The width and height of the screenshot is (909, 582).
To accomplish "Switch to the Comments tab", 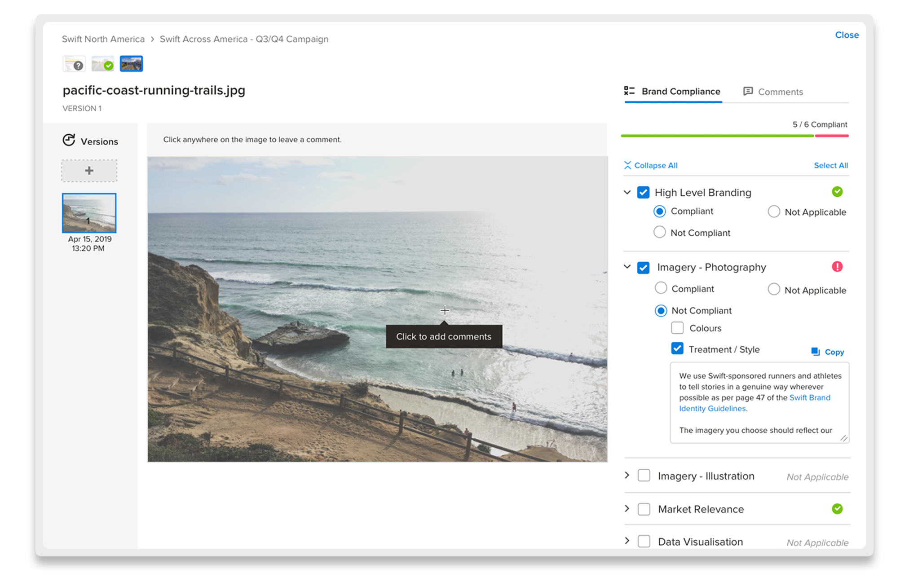I will [781, 92].
